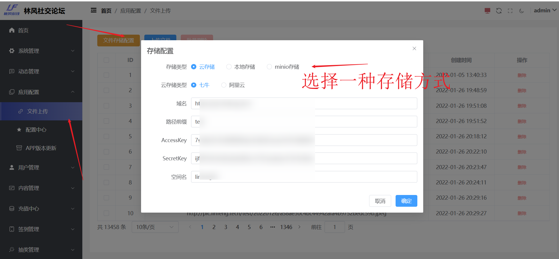Image resolution: width=559 pixels, height=259 pixels.
Task: Toggle the sidebar hamburger menu icon
Action: pos(93,10)
